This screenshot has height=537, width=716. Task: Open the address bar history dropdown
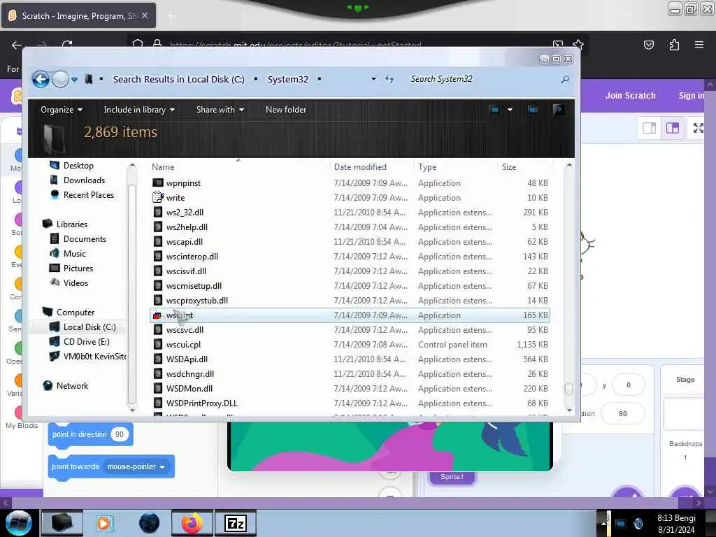(x=373, y=79)
